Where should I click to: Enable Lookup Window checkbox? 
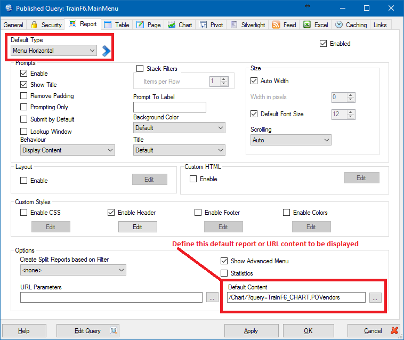[23, 131]
